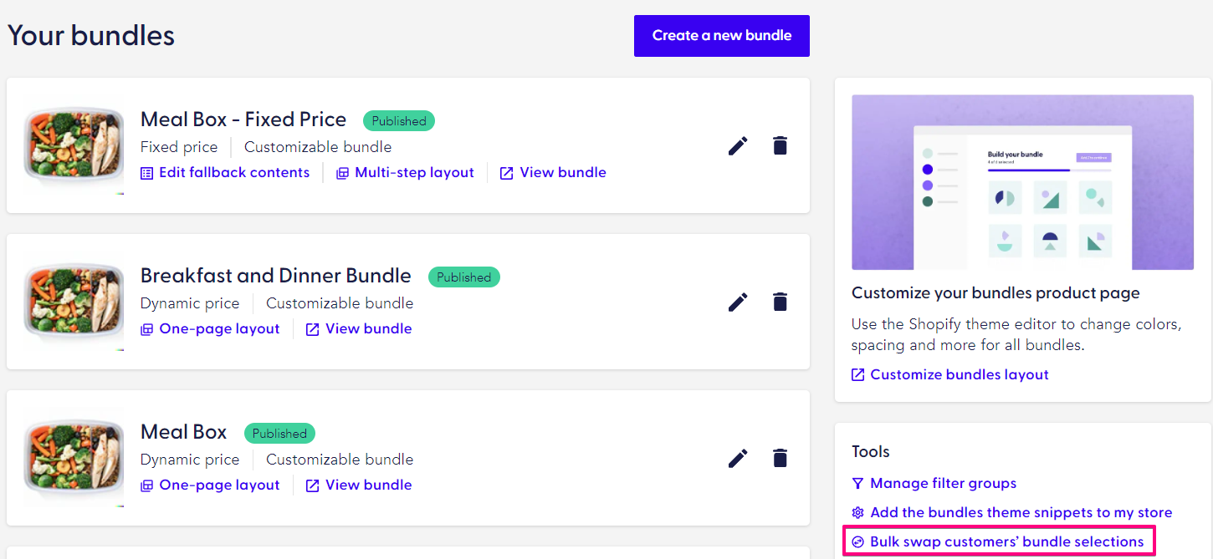This screenshot has width=1213, height=559.
Task: Click the bundles product page preview image
Action: pos(1022,182)
